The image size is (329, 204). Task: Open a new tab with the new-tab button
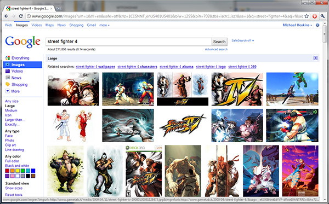[59, 9]
